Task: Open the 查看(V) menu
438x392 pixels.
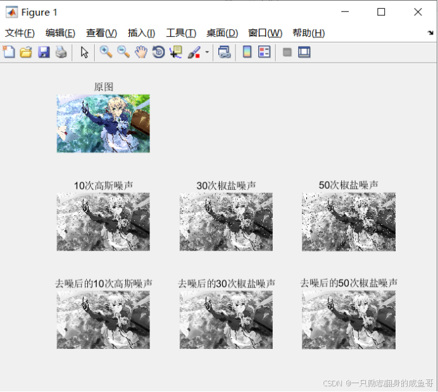Action: 101,33
